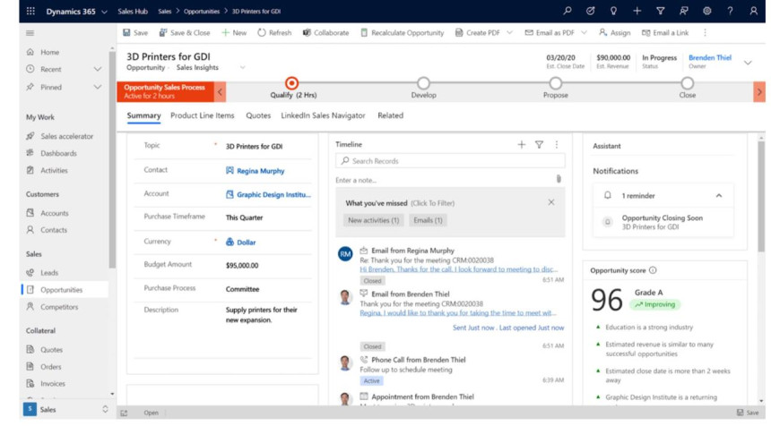Click the Search Records field
The image size is (771, 426).
pos(450,160)
